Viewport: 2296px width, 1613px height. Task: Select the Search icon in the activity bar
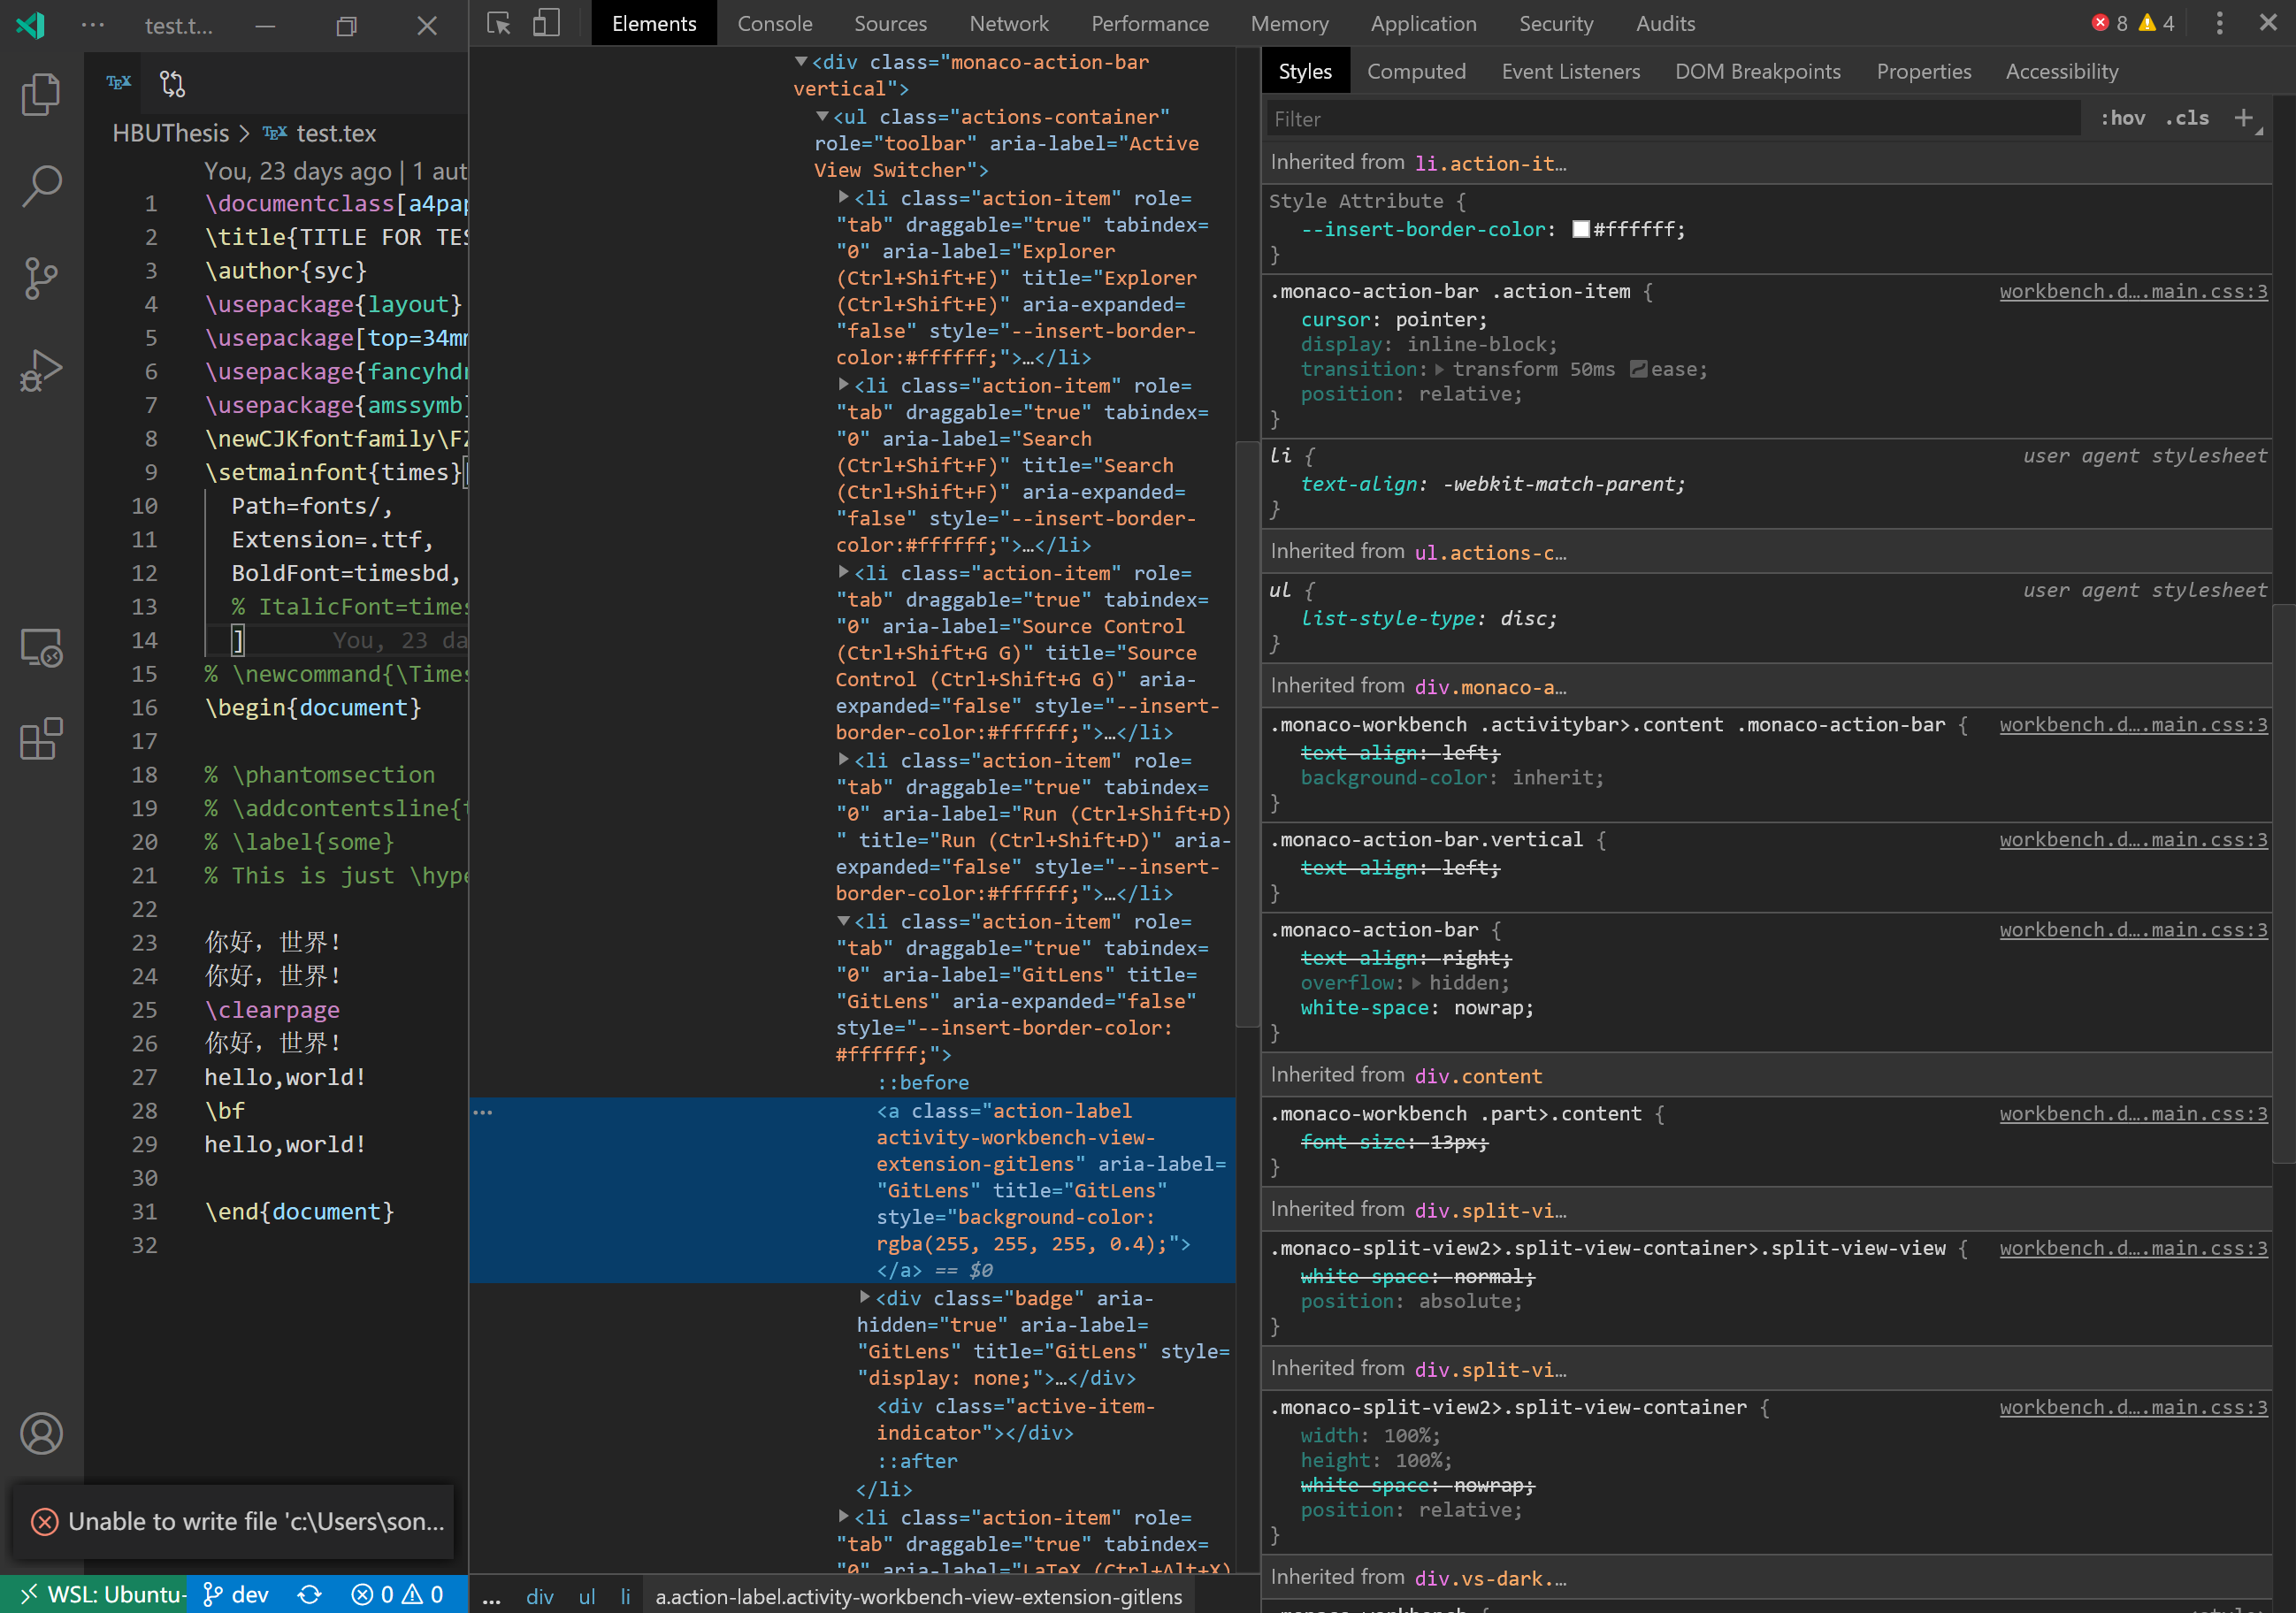tap(41, 186)
